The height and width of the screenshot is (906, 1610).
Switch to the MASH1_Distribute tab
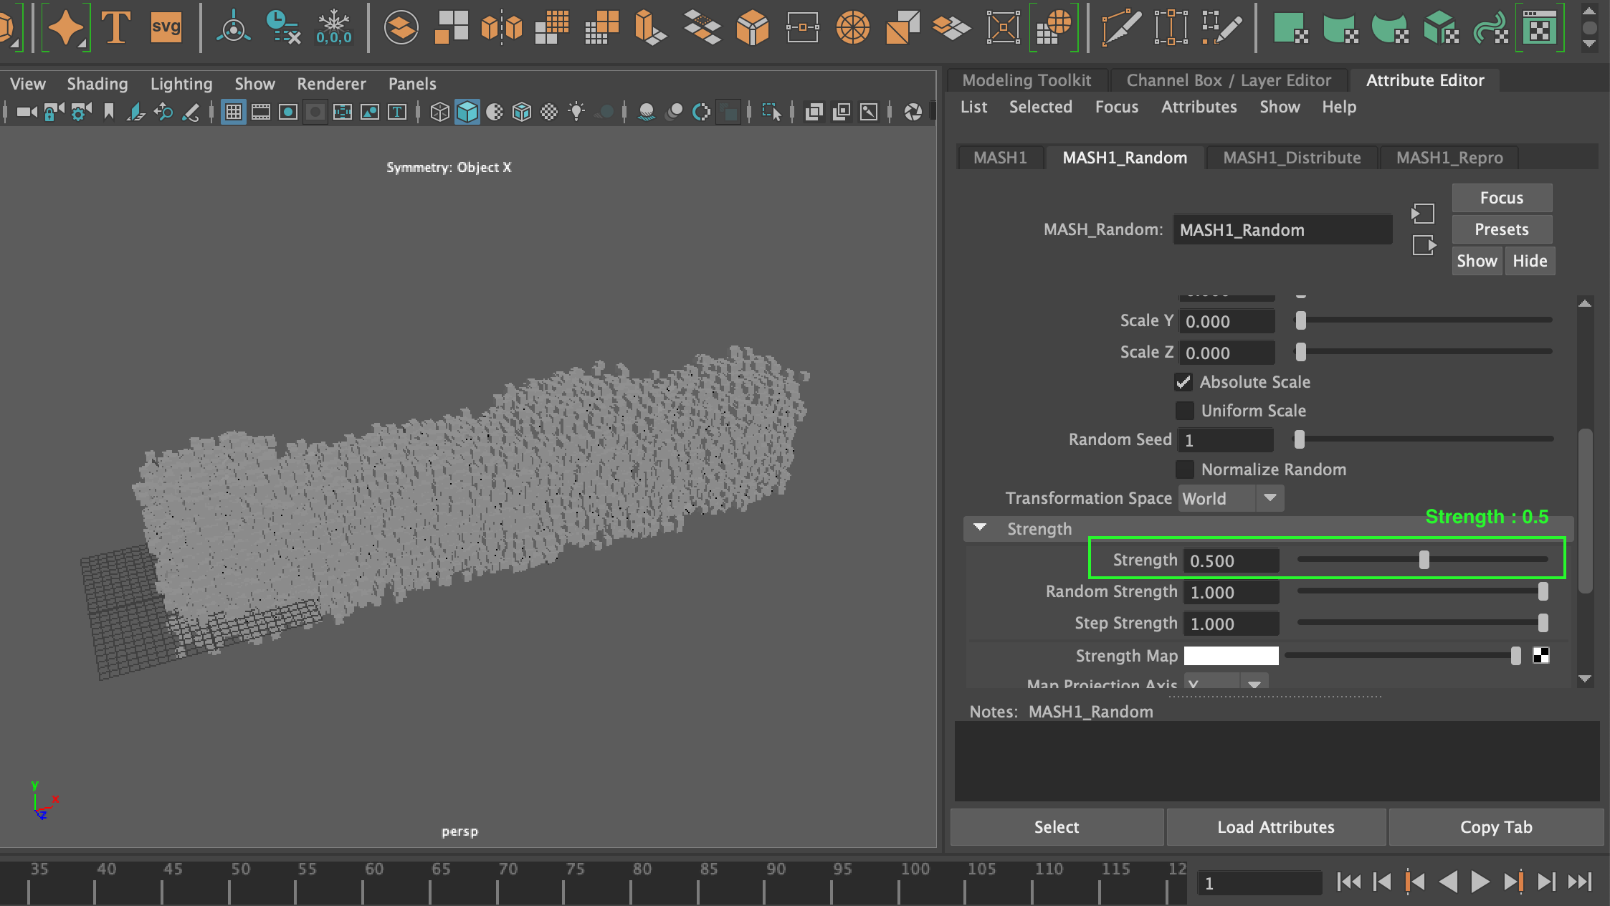pyautogui.click(x=1292, y=158)
